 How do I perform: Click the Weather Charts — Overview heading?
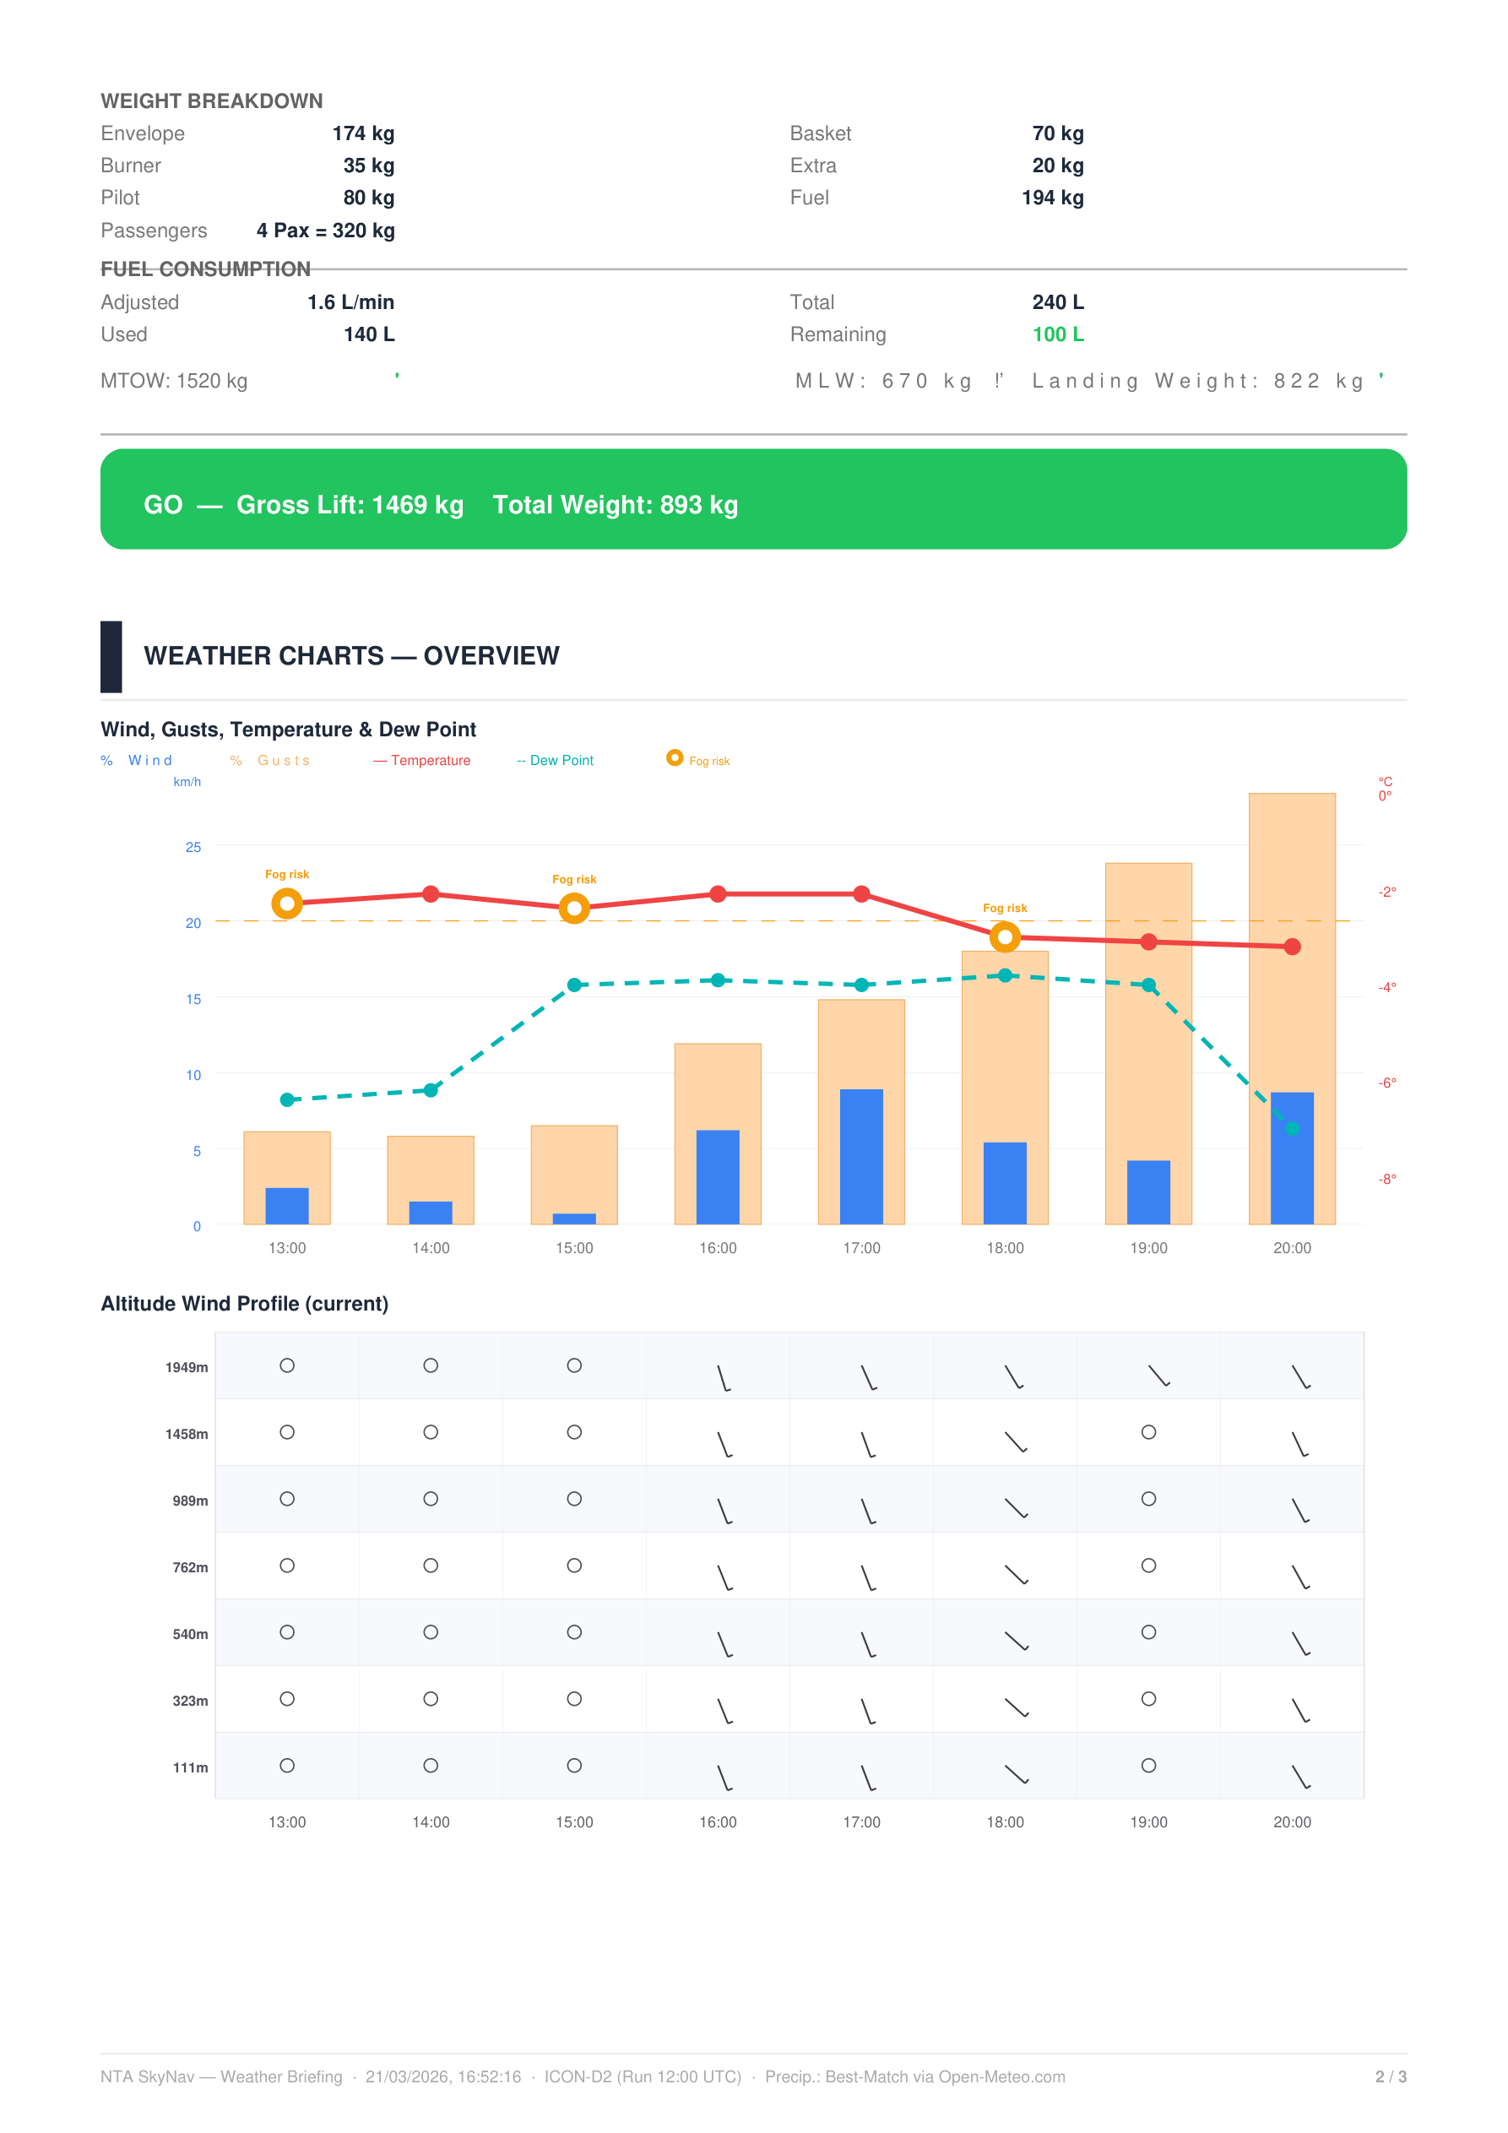point(351,656)
